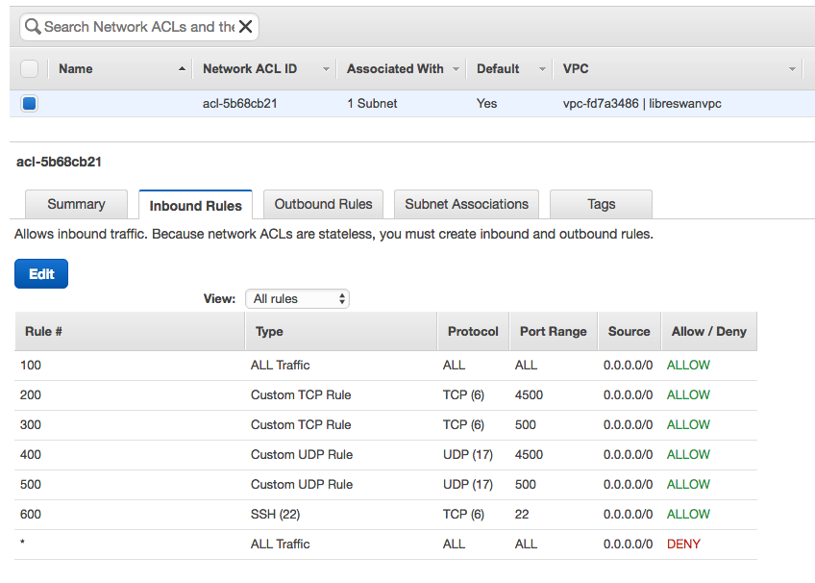Image resolution: width=815 pixels, height=583 pixels.
Task: Open the Network ACL ID column dropdown
Action: 327,68
